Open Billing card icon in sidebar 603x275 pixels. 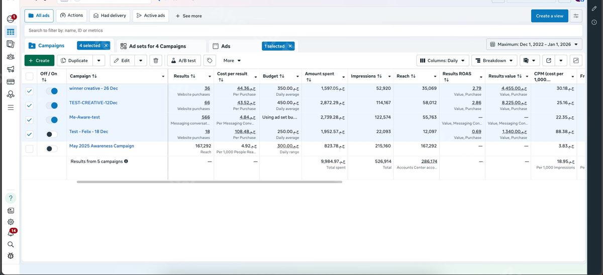pyautogui.click(x=11, y=81)
